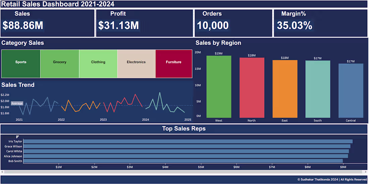Click the $1.6M trend axis label
Screen dimensions: 369x184
[5, 113]
